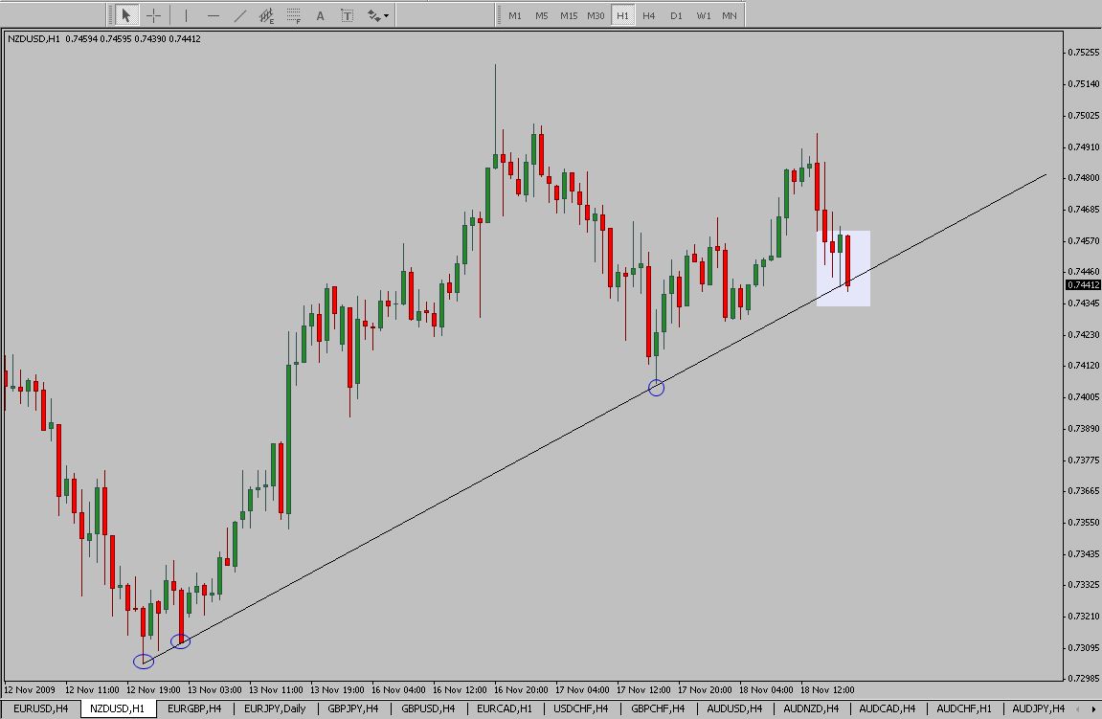1102x719 pixels.
Task: Click the current price label 0.74412
Action: pyautogui.click(x=1082, y=284)
